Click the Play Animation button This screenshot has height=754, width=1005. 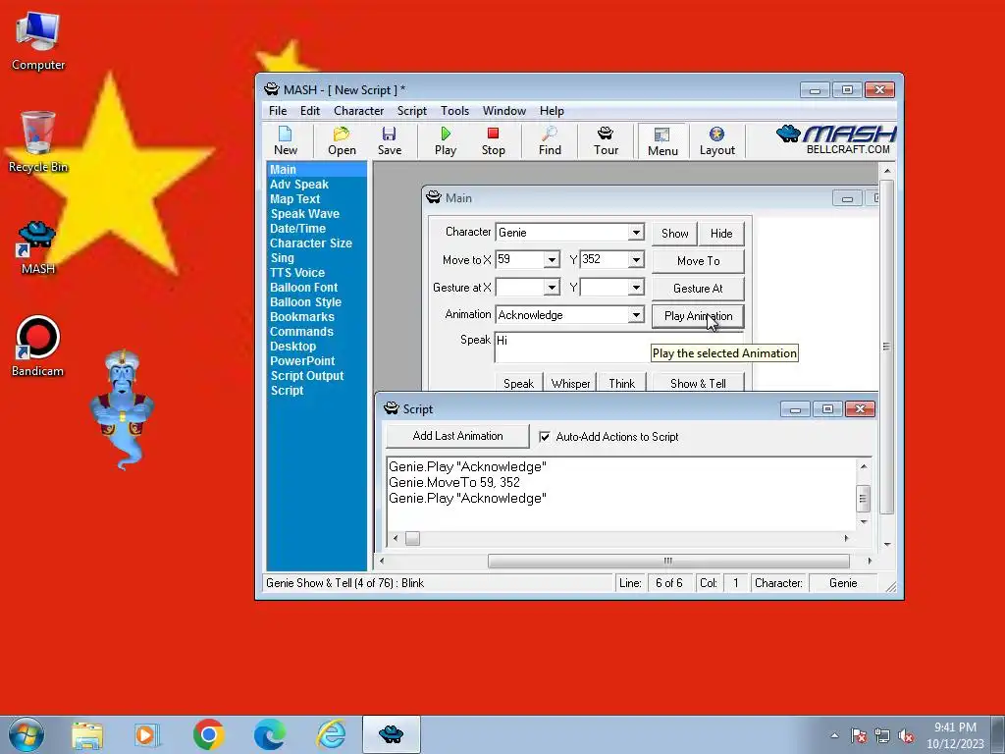(x=698, y=316)
